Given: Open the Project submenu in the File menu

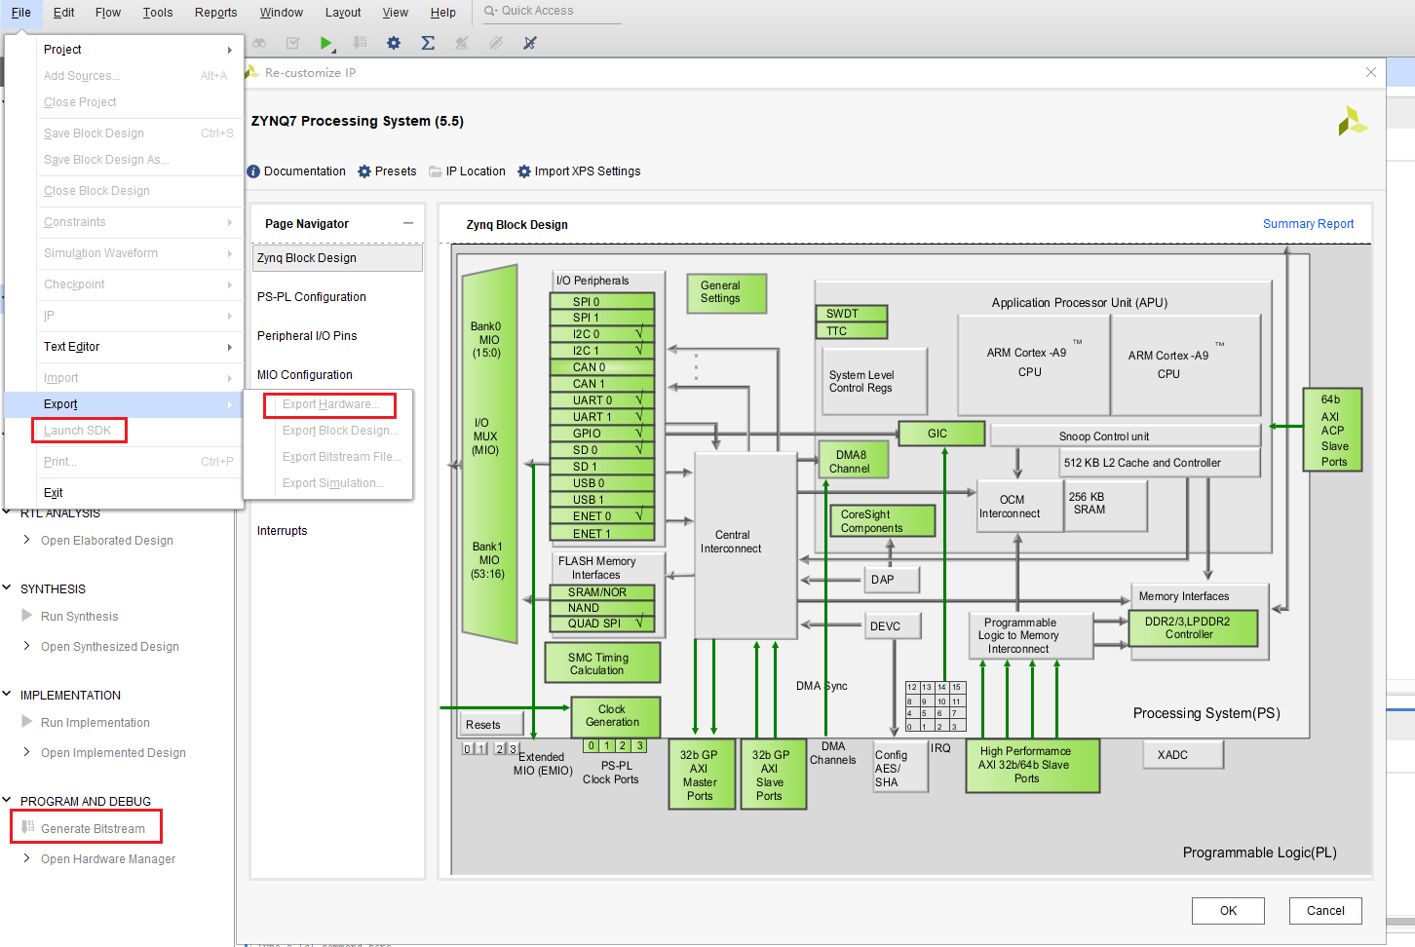Looking at the screenshot, I should coord(62,49).
